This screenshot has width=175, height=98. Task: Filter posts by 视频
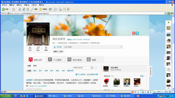click(x=46, y=71)
